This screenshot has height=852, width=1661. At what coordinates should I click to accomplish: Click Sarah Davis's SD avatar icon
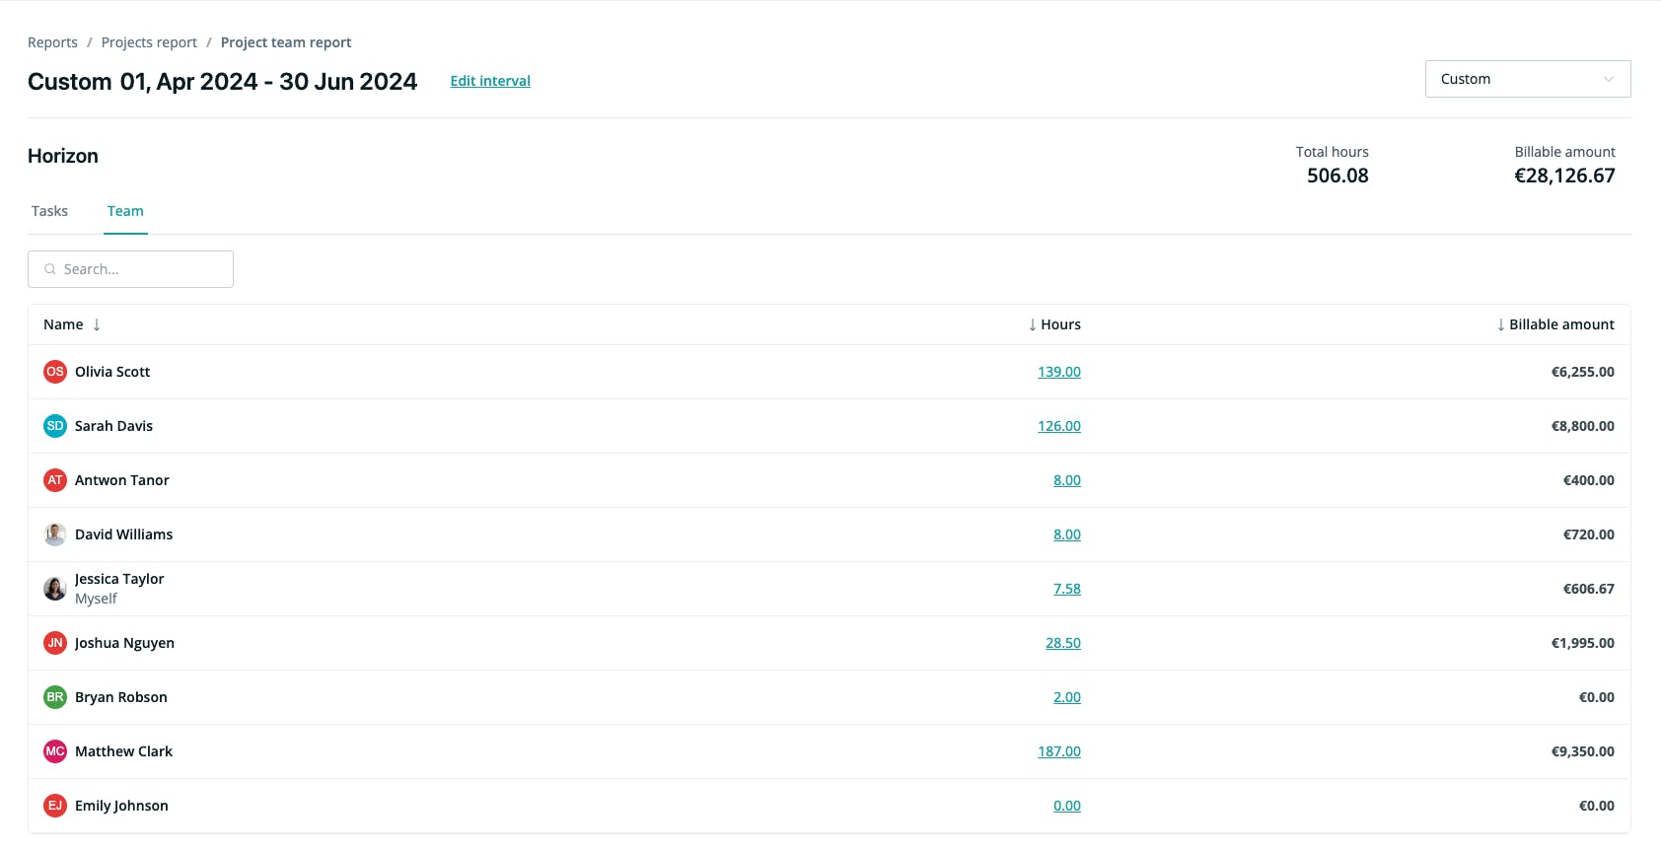[x=55, y=426]
